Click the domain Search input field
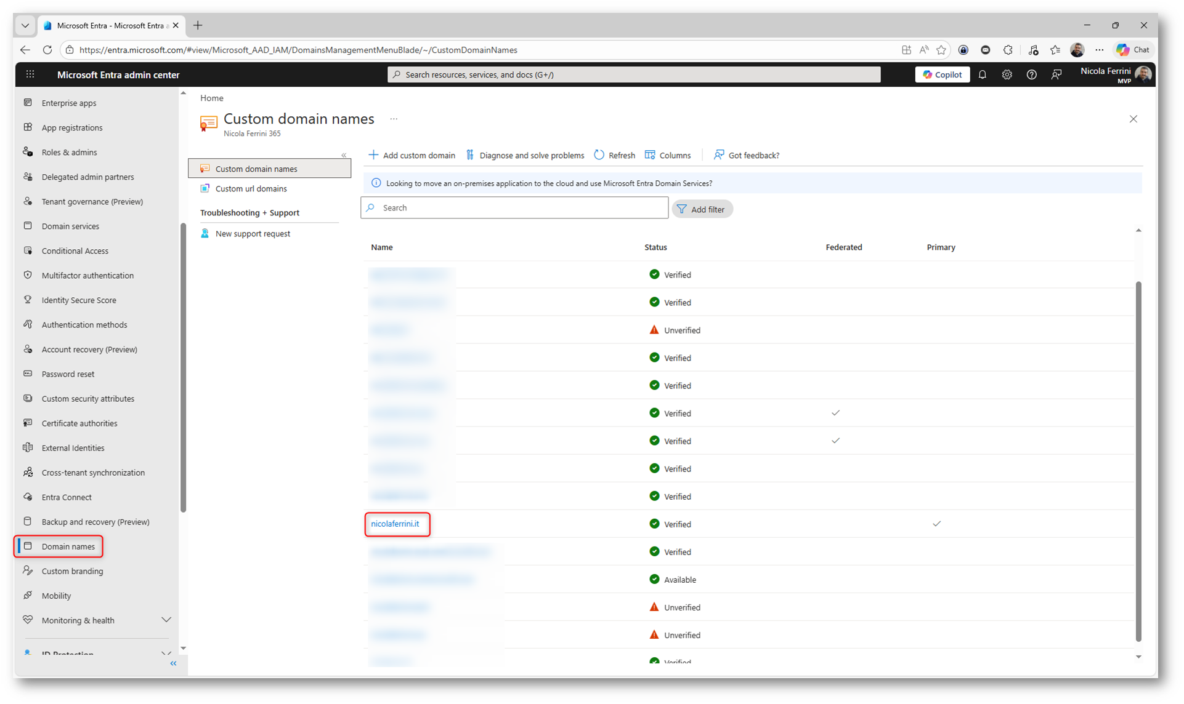The height and width of the screenshot is (704, 1184). point(514,208)
